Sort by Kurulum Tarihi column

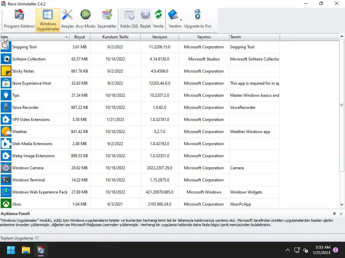point(115,37)
